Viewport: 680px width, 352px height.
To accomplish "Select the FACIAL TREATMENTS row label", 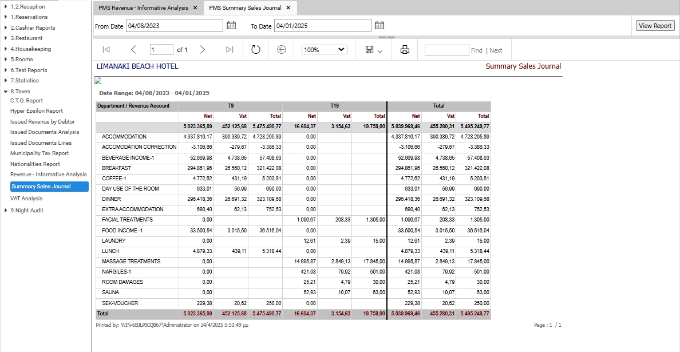I will tap(128, 220).
